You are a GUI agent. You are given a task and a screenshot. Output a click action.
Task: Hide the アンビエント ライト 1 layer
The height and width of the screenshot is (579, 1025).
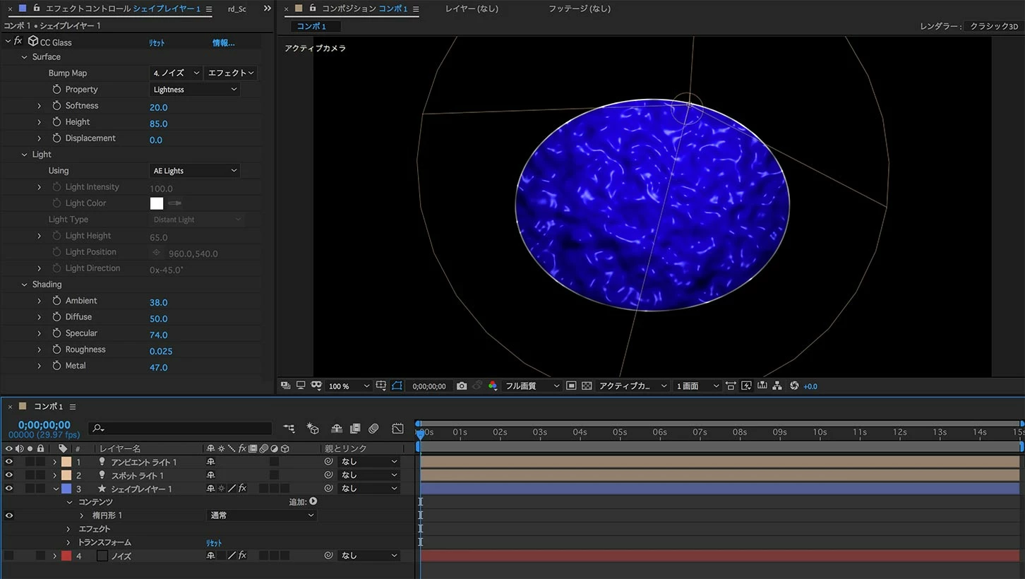click(9, 462)
